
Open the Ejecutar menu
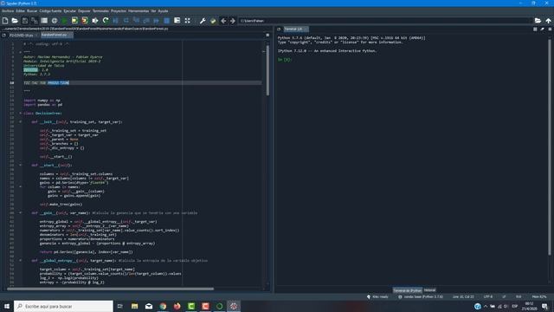coord(69,11)
